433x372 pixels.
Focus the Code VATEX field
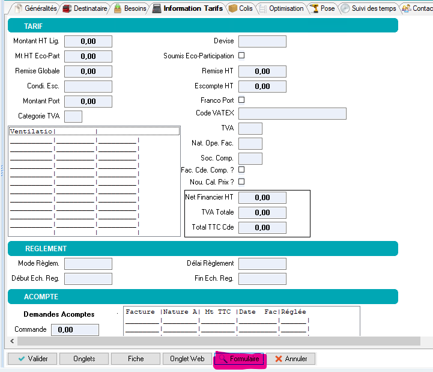tap(292, 114)
